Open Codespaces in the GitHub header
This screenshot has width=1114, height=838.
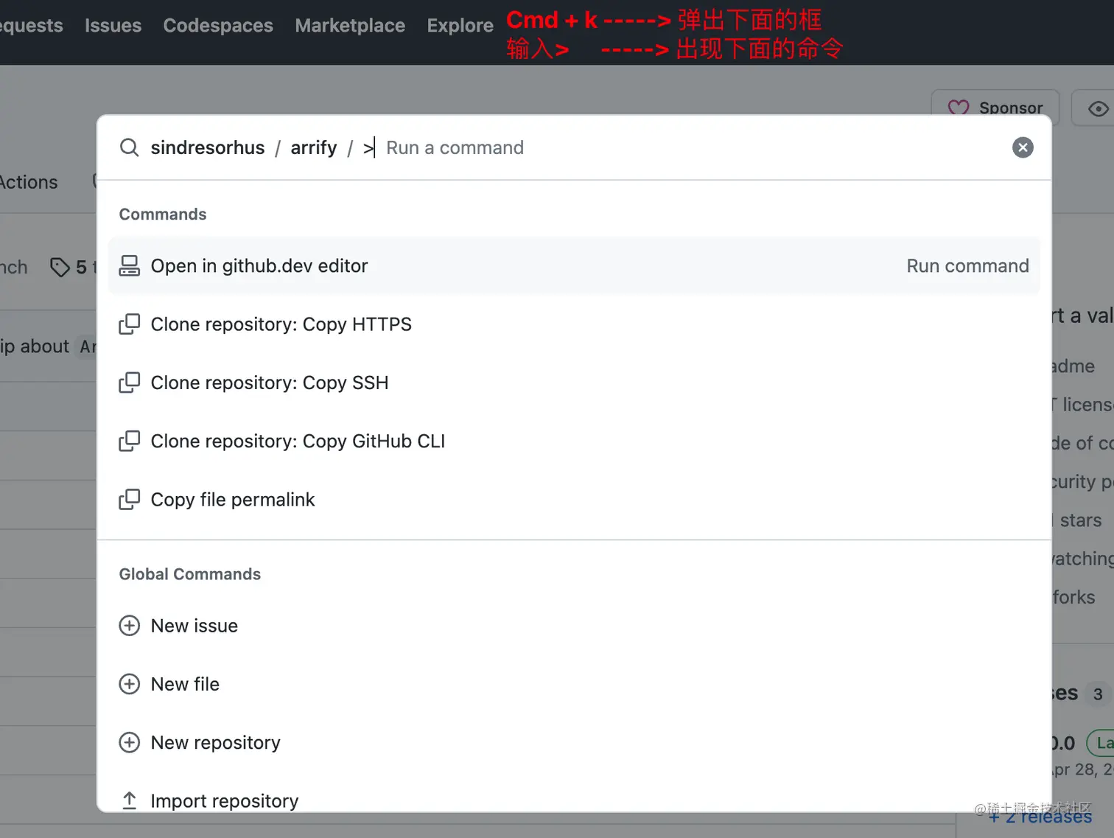pos(218,25)
